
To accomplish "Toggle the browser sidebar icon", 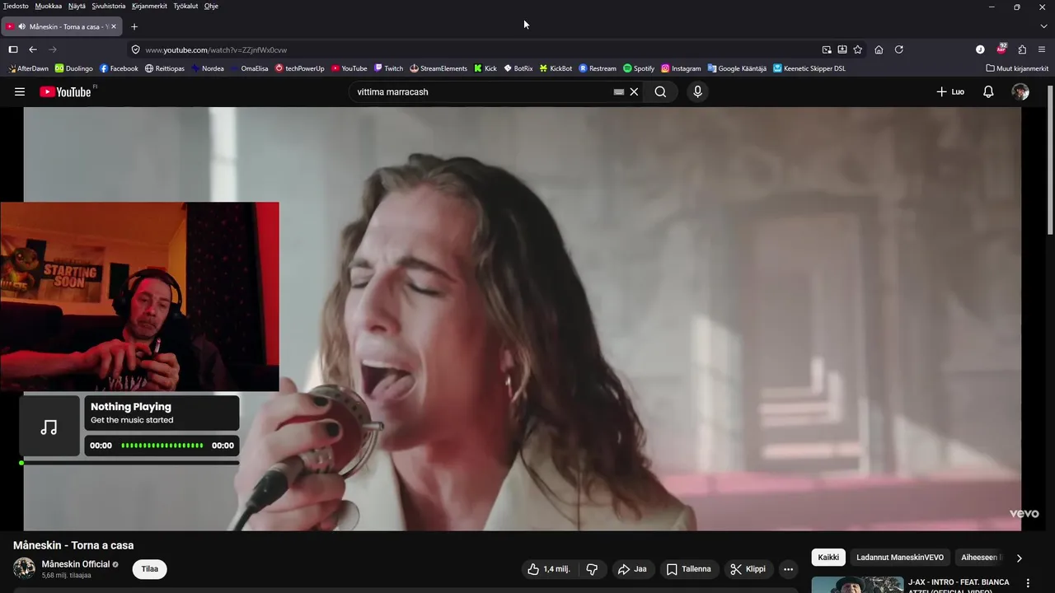I will 13,49.
